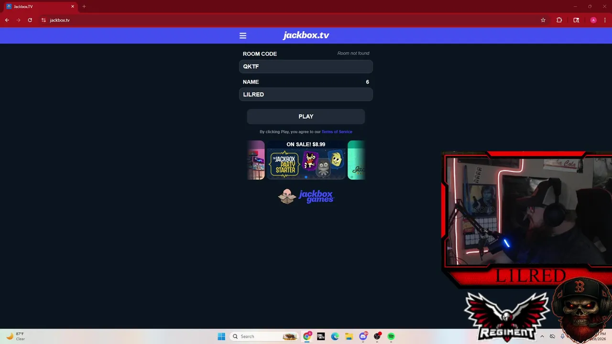Screen dimensions: 612x344
Task: Open Microsoft Edge from taskbar
Action: tap(335, 336)
